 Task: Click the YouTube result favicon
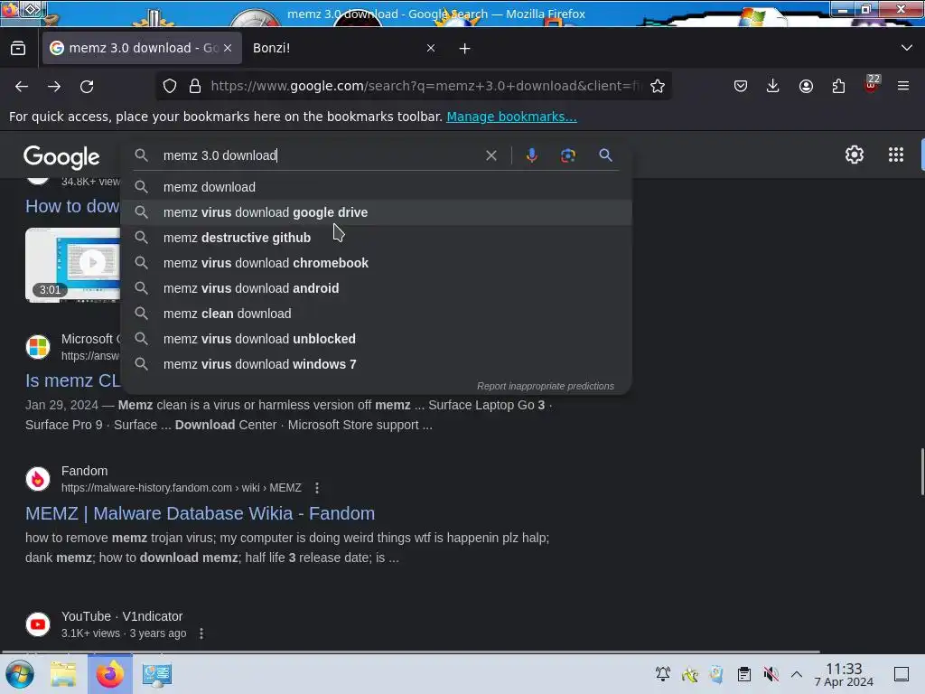pyautogui.click(x=38, y=624)
